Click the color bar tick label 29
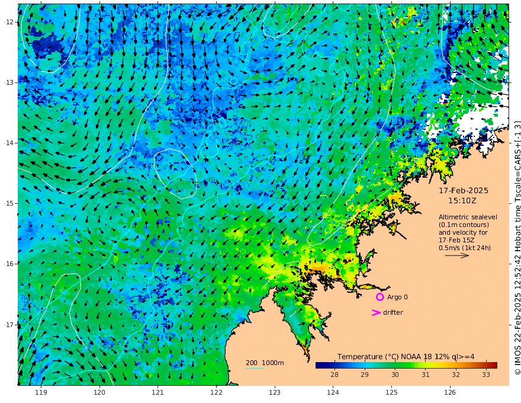This screenshot has width=521, height=403. pyautogui.click(x=365, y=375)
